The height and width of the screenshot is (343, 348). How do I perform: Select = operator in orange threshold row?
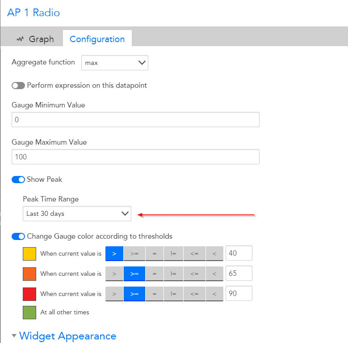coord(155,274)
